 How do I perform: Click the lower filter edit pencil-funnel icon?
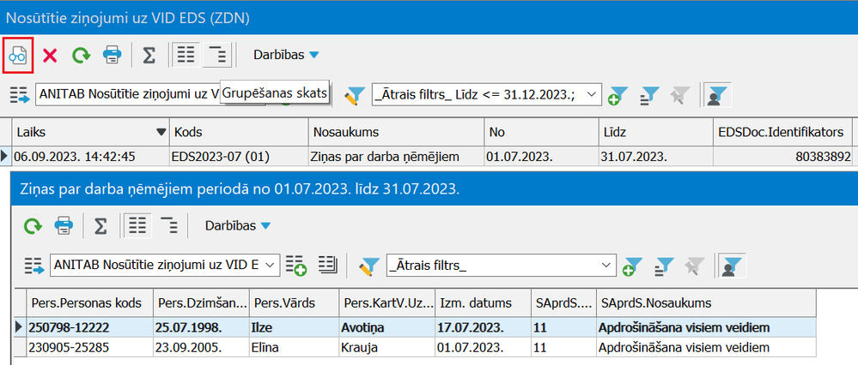(x=368, y=266)
